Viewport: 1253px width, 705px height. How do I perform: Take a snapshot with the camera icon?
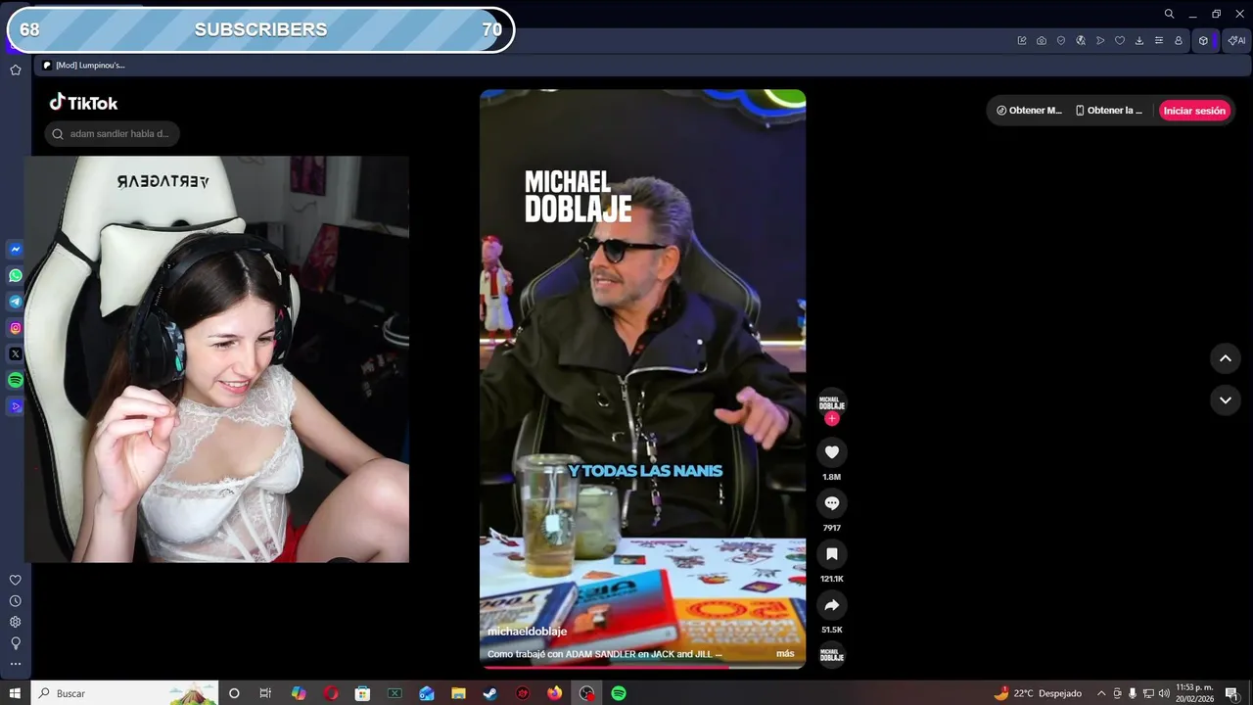[1042, 40]
